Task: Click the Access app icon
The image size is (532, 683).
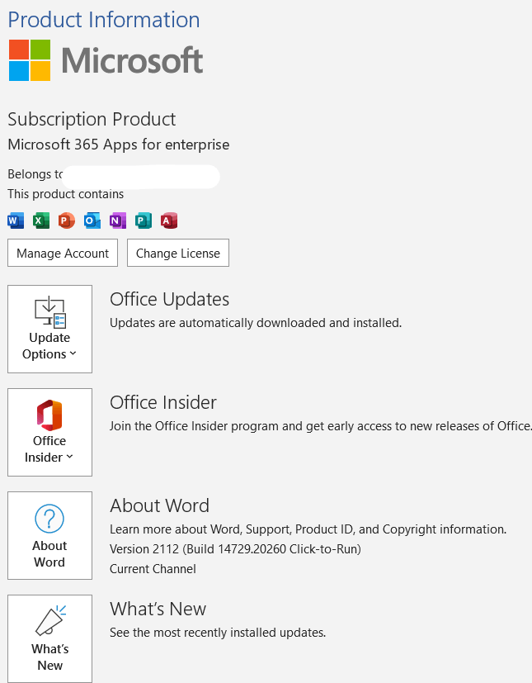Action: [x=169, y=221]
